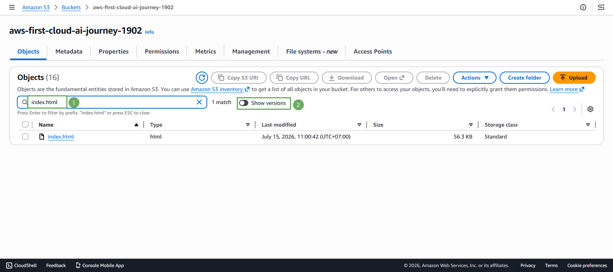Open the Learn more link
Viewport: 613px width, 272px height.
pyautogui.click(x=567, y=89)
